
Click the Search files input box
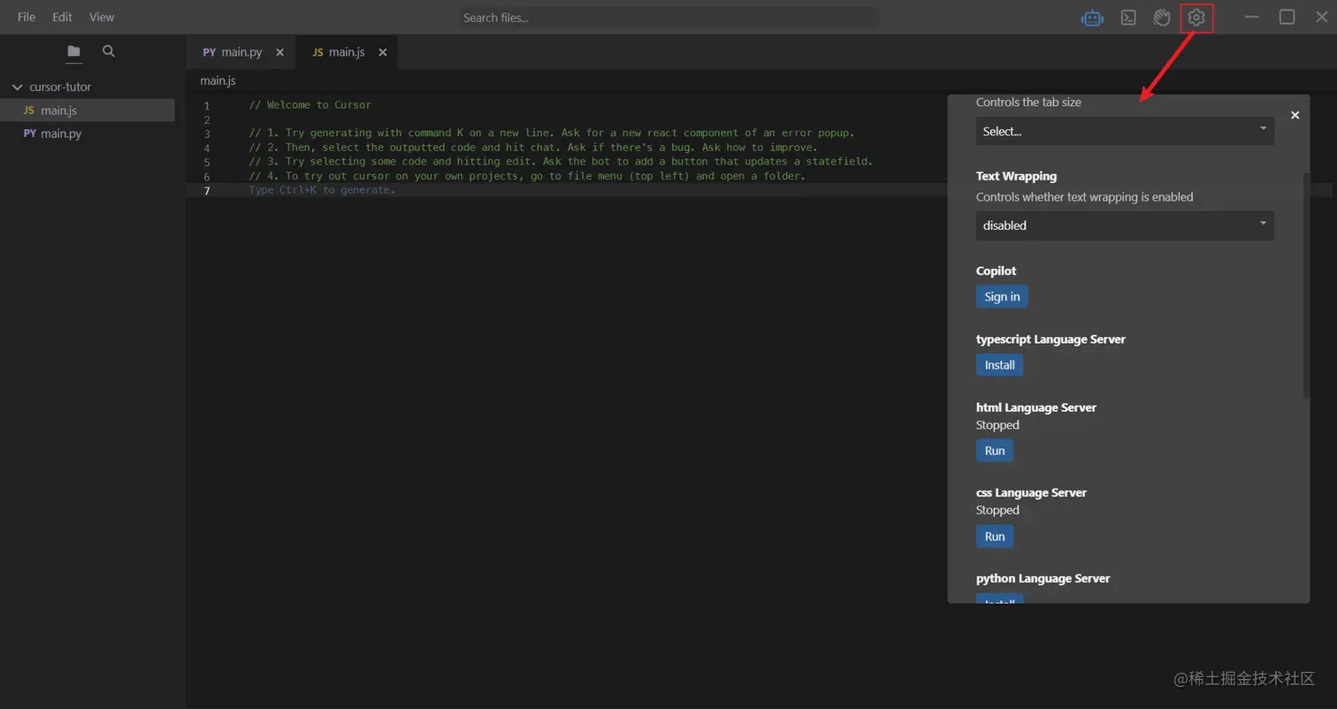(668, 18)
